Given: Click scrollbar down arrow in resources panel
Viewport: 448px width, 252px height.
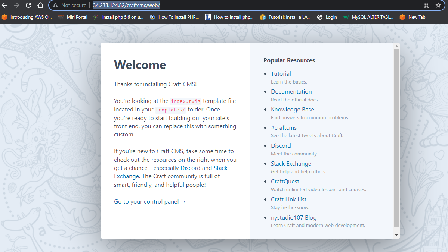Looking at the screenshot, I should coord(396,235).
